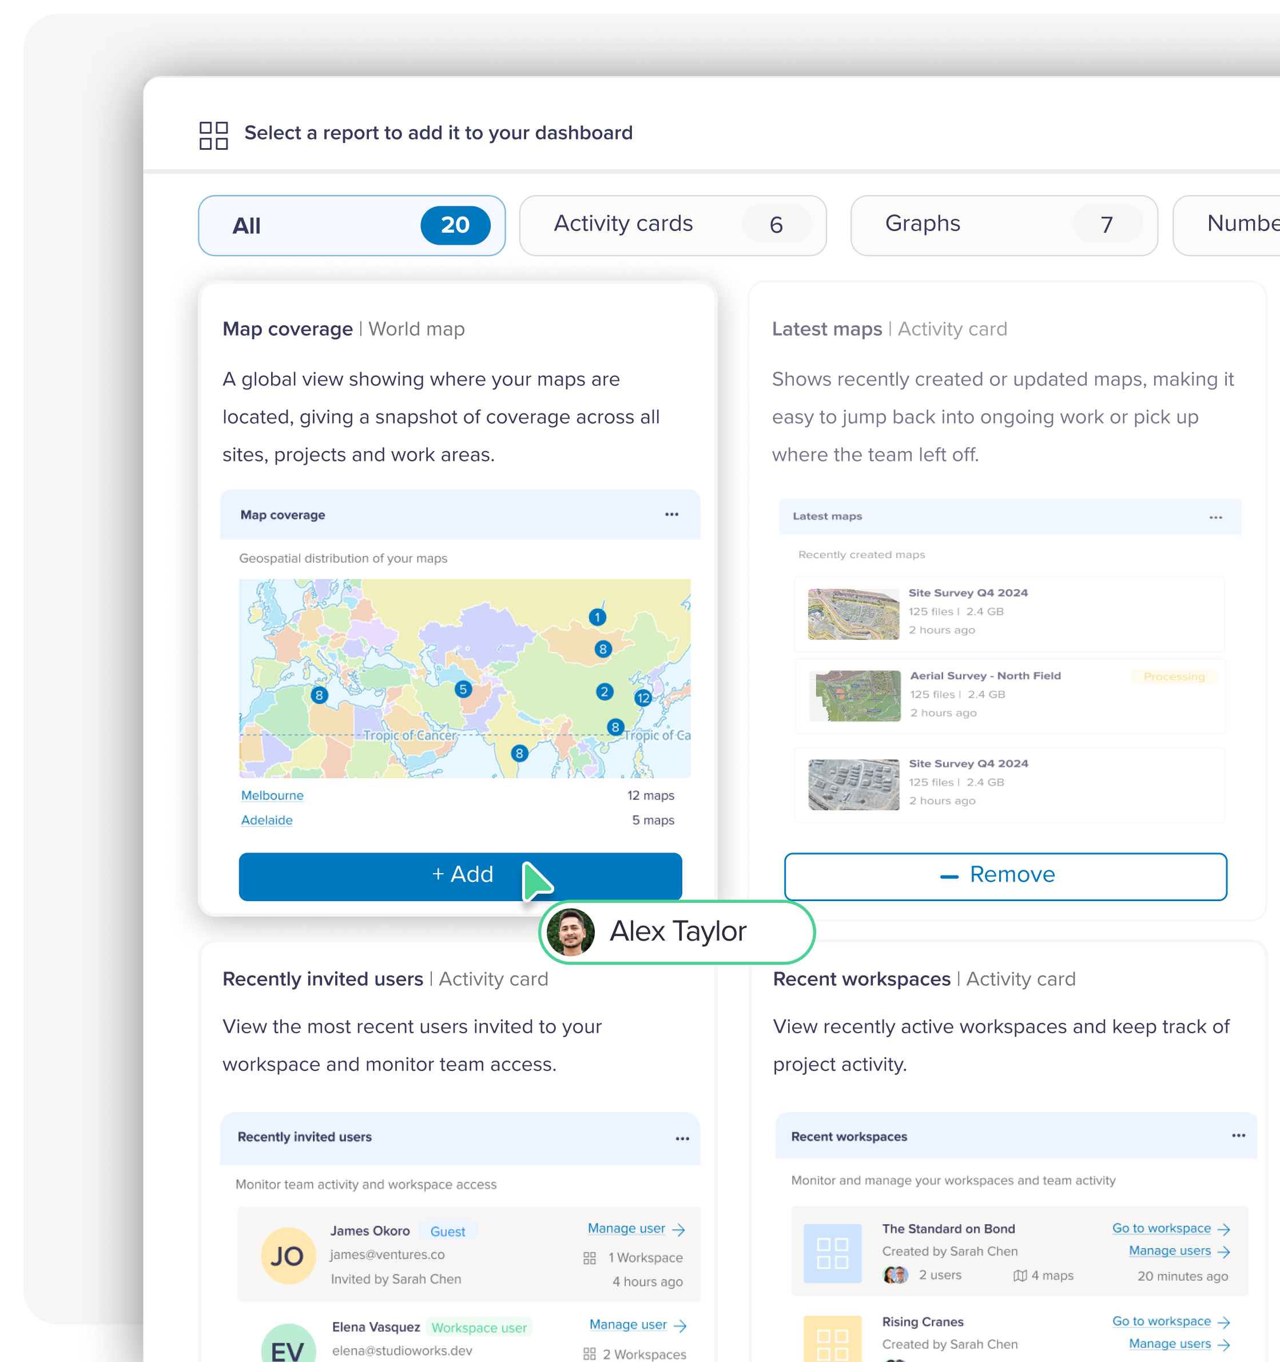Switch to the Graphs tab
This screenshot has width=1280, height=1362.
(1003, 225)
